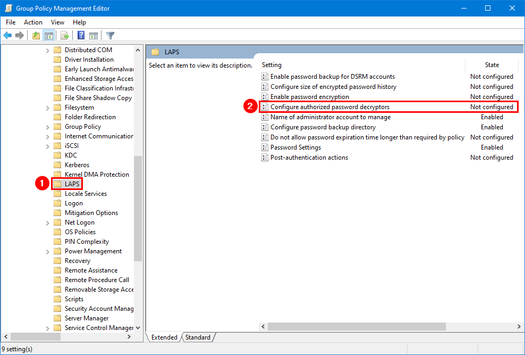Open Help via blue question mark icon
Viewport: 525px width, 355px height.
81,36
